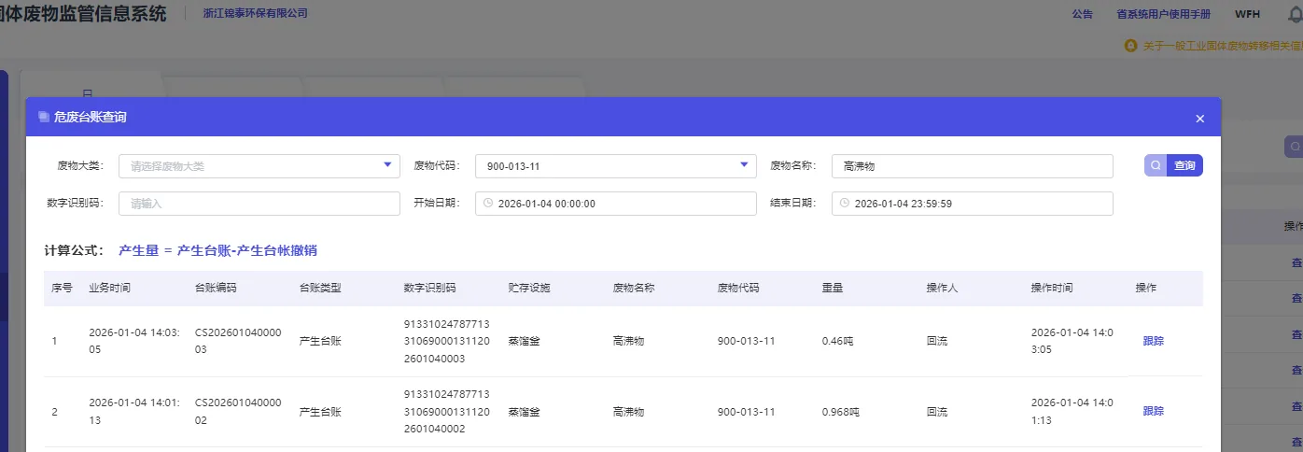
Task: Click the code CS20260104000002
Action: [x=238, y=411]
